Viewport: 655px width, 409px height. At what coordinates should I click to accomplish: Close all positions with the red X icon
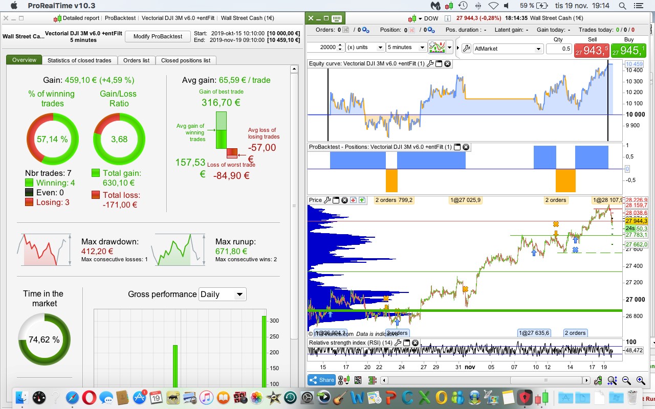411,30
